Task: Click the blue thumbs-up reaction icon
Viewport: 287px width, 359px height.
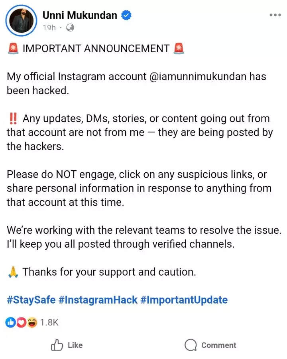Action: coord(10,322)
